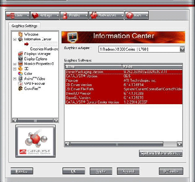The height and width of the screenshot is (182, 195).
Task: Open the Preferences toolbar menu
Action: click(x=106, y=16)
